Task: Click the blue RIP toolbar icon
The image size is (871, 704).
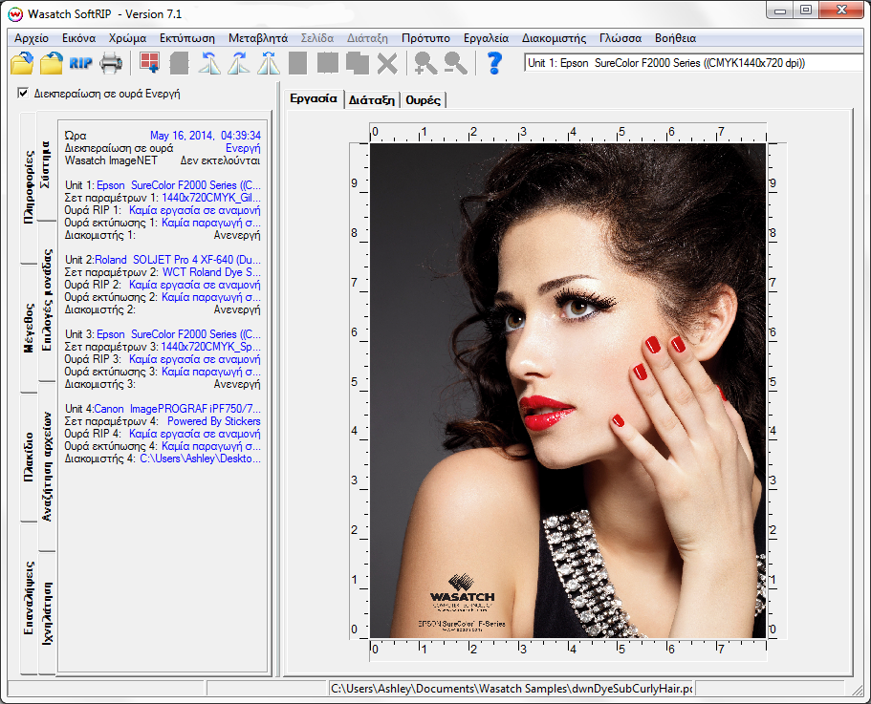Action: click(x=81, y=64)
